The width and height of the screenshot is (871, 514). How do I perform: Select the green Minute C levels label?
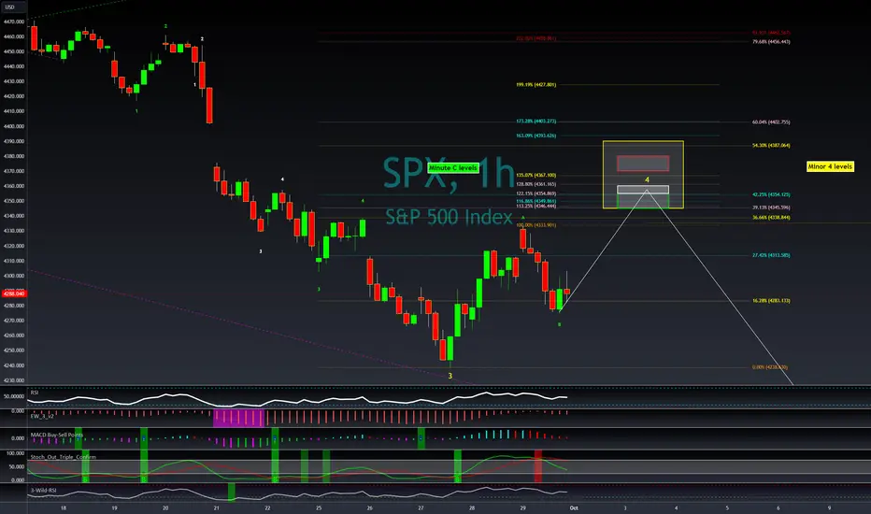pos(452,168)
